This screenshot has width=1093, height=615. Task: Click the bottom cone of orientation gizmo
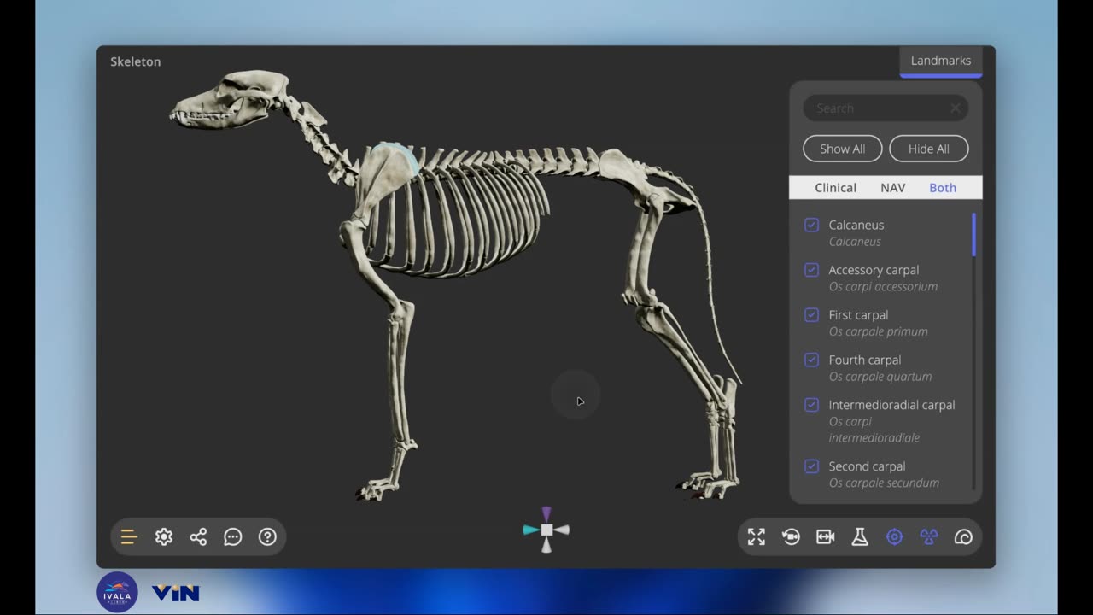[x=546, y=545]
